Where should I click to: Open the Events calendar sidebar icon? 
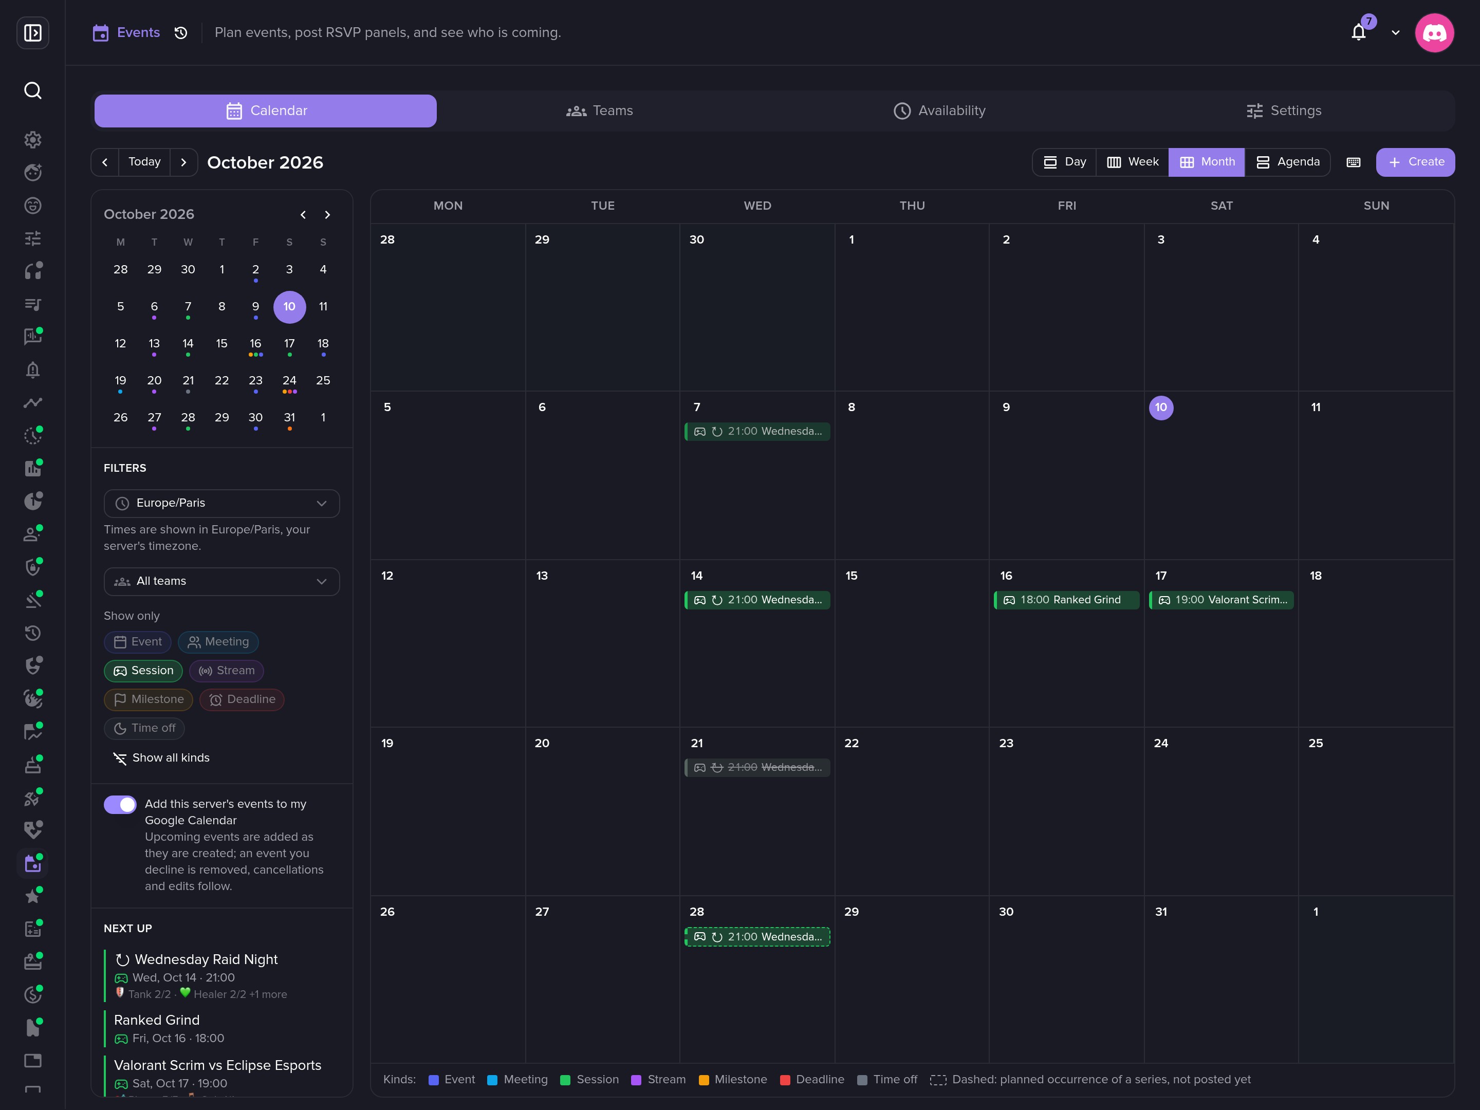click(33, 864)
